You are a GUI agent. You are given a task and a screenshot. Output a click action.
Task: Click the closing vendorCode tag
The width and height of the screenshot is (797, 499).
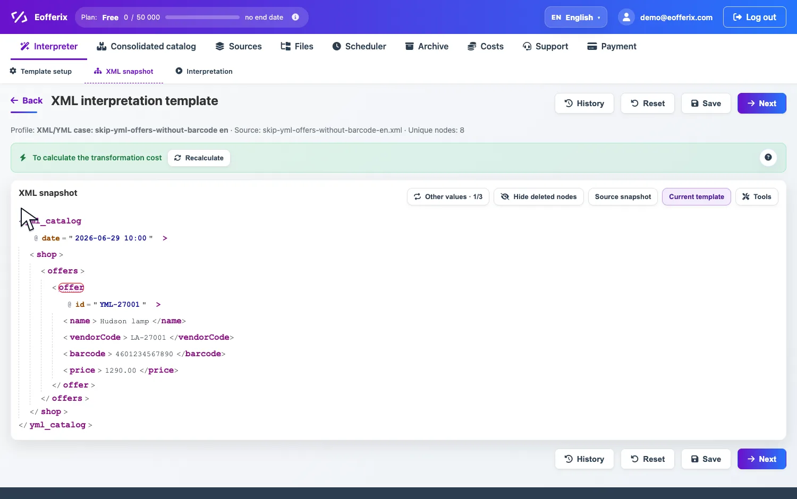tap(204, 337)
